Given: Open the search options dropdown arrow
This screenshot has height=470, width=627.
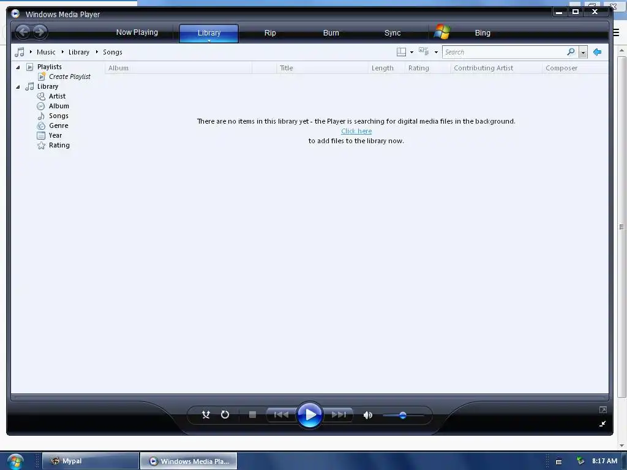Looking at the screenshot, I should [x=583, y=53].
